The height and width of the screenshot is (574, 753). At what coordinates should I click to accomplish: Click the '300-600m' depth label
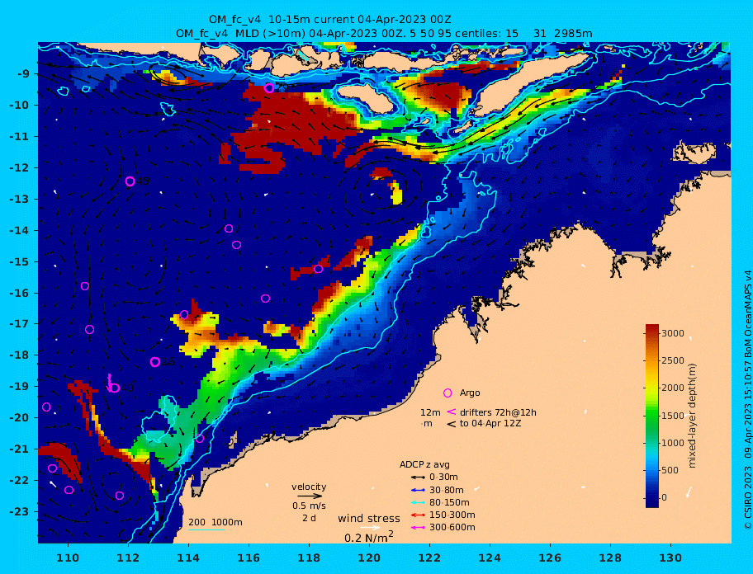[452, 528]
